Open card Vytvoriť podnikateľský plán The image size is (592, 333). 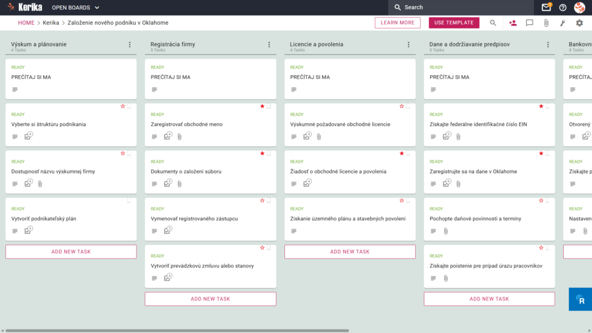coord(71,219)
